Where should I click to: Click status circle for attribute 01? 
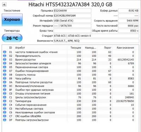pyautogui.click(x=5, y=52)
